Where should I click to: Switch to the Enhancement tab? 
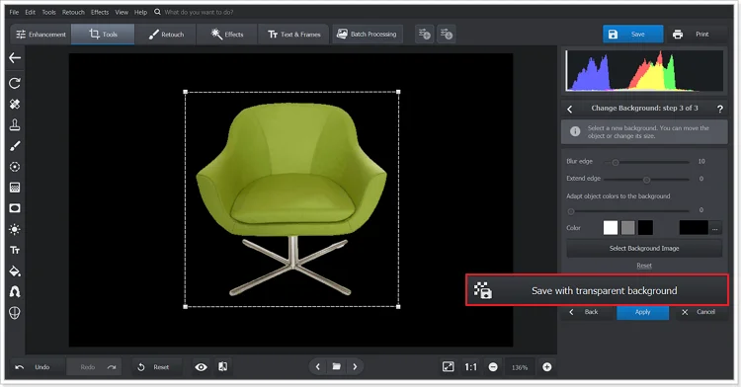[41, 35]
